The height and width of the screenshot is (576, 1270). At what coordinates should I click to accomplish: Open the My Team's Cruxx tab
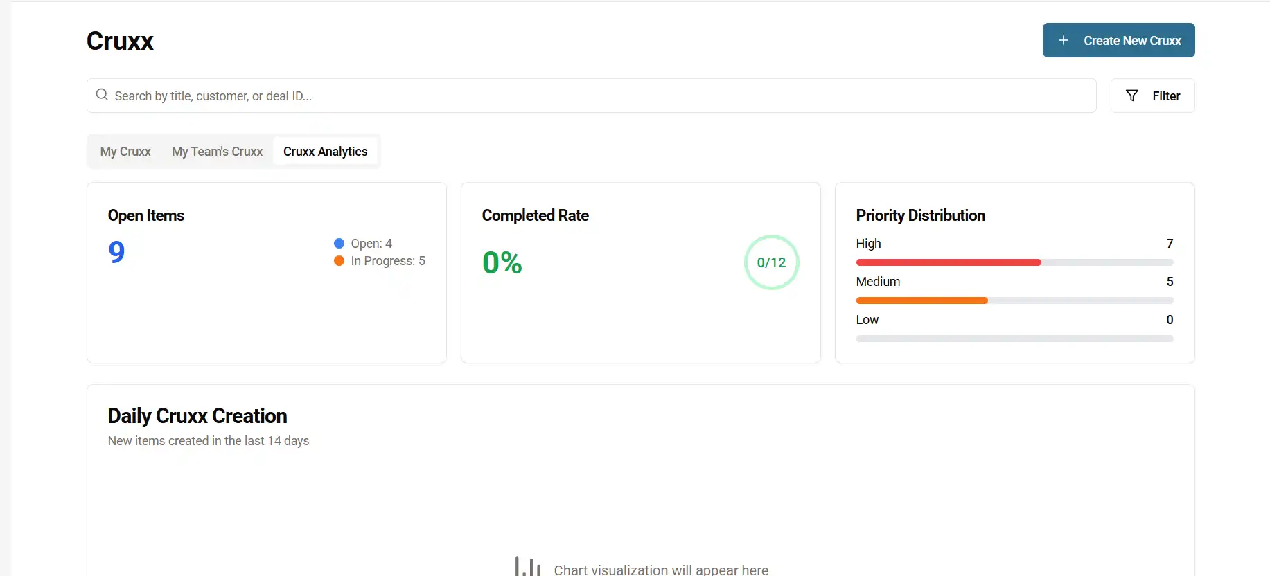pos(217,152)
